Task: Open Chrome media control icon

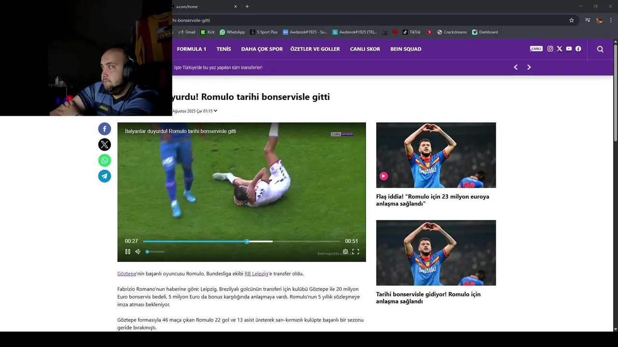Action: tap(588, 20)
